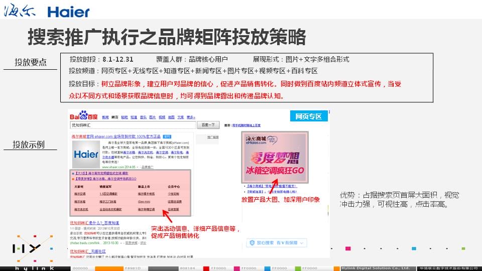The image size is (482, 271).
Task: Open the 地图 tab on Baidu
Action: coord(171,117)
